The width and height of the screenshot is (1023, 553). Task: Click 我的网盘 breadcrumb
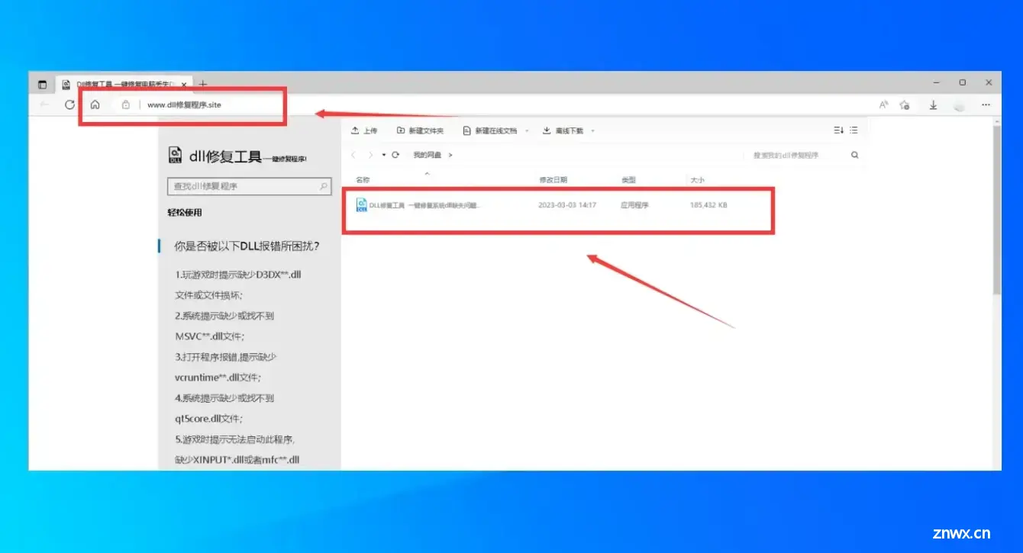428,155
